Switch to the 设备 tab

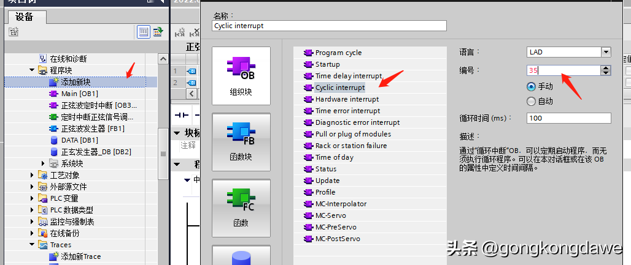point(25,17)
